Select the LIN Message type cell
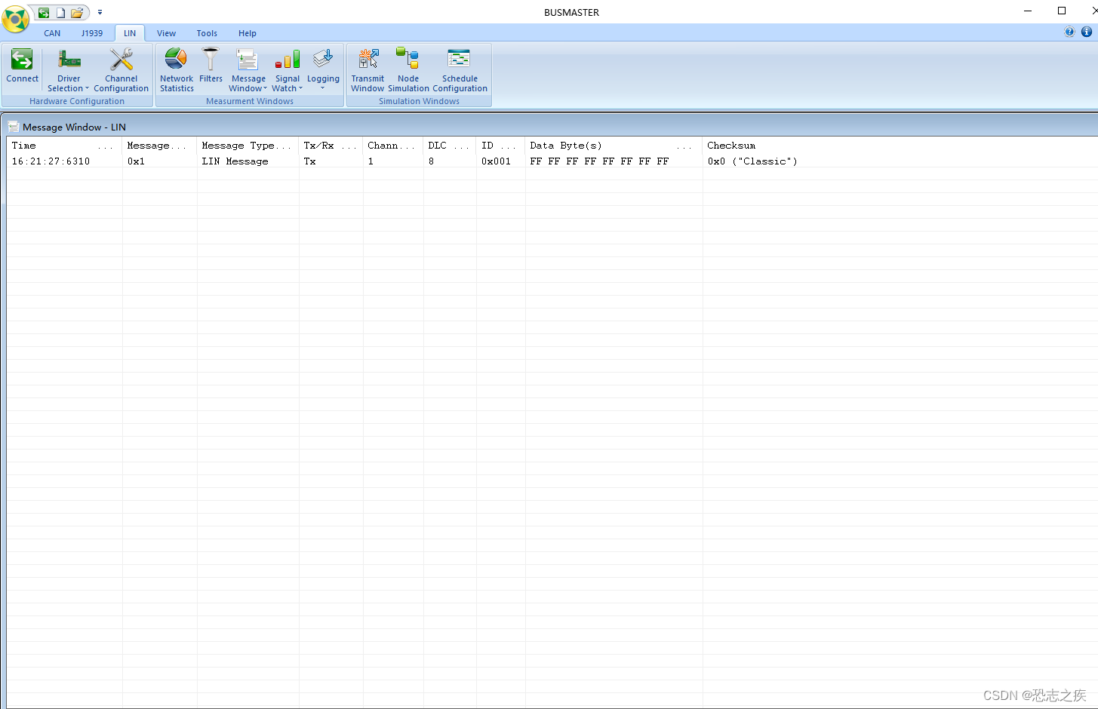 click(x=235, y=161)
